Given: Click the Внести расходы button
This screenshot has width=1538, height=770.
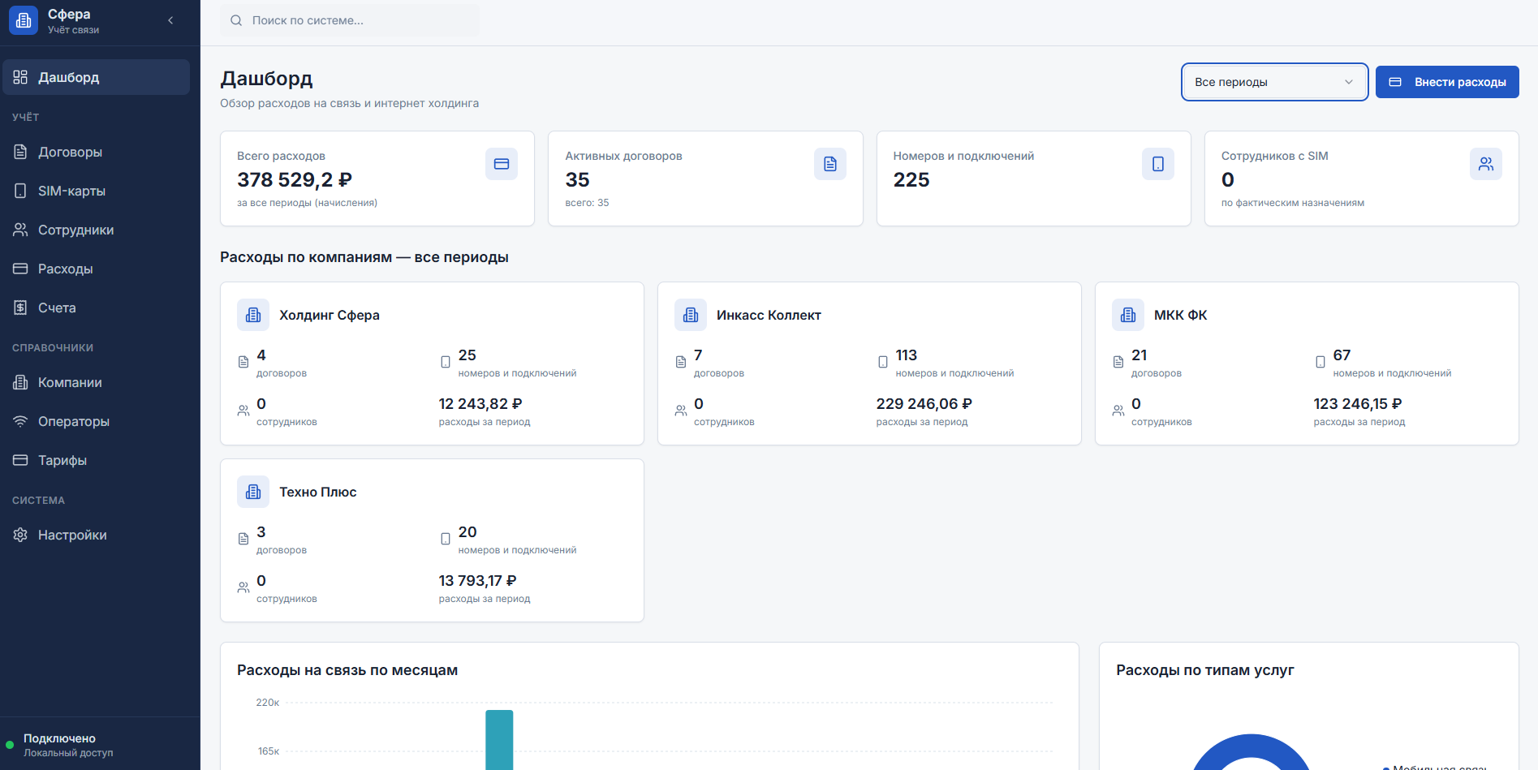Looking at the screenshot, I should coord(1447,82).
